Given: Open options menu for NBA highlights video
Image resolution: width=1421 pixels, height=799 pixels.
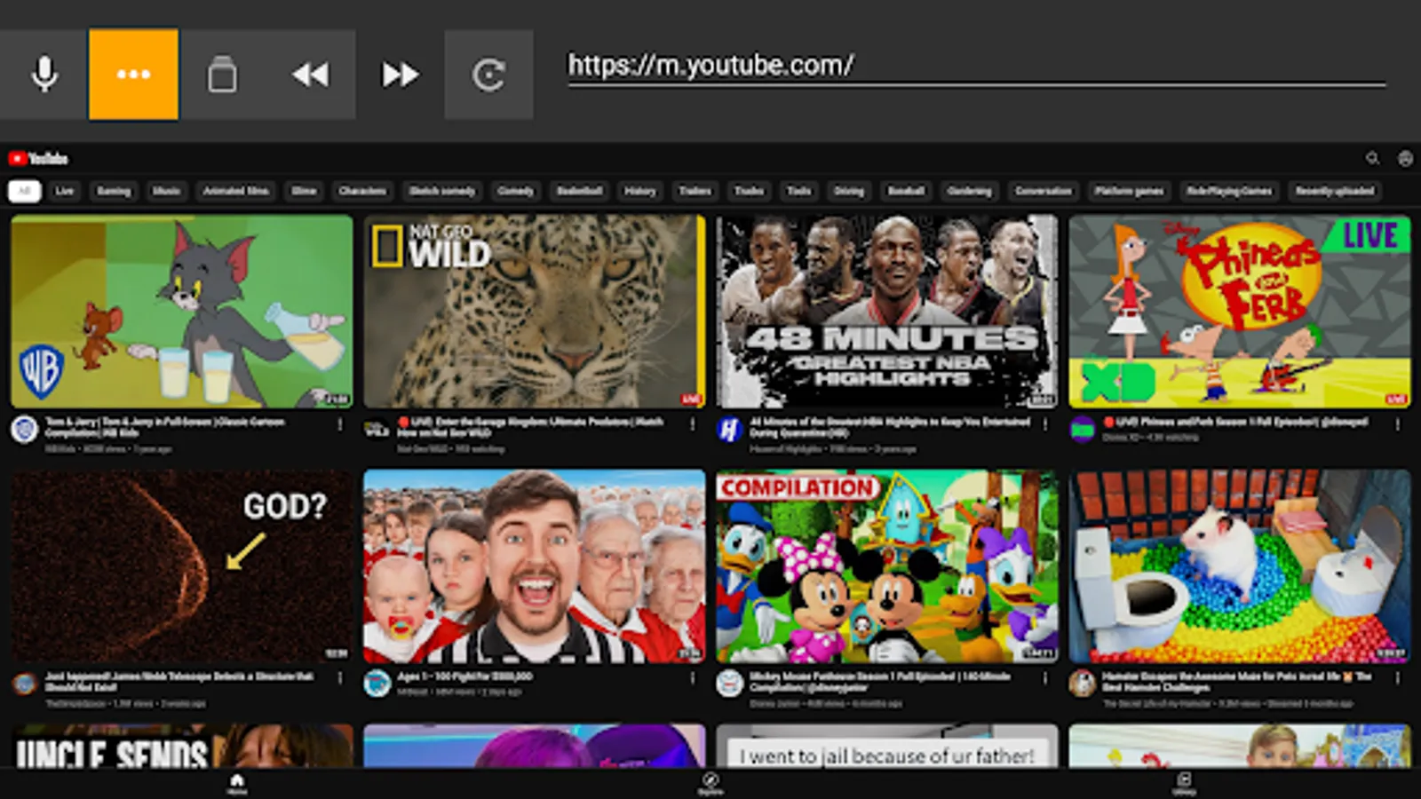Looking at the screenshot, I should pos(1045,425).
